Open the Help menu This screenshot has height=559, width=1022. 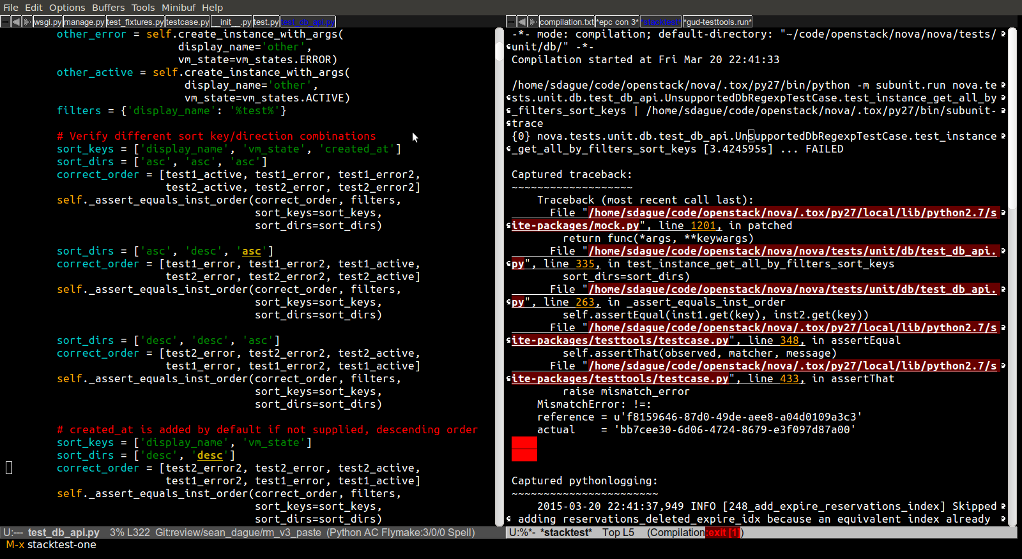[x=212, y=8]
